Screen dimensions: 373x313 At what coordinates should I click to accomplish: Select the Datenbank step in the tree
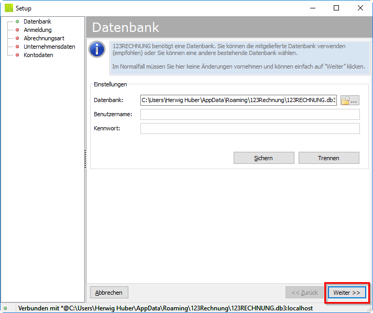pyautogui.click(x=37, y=21)
